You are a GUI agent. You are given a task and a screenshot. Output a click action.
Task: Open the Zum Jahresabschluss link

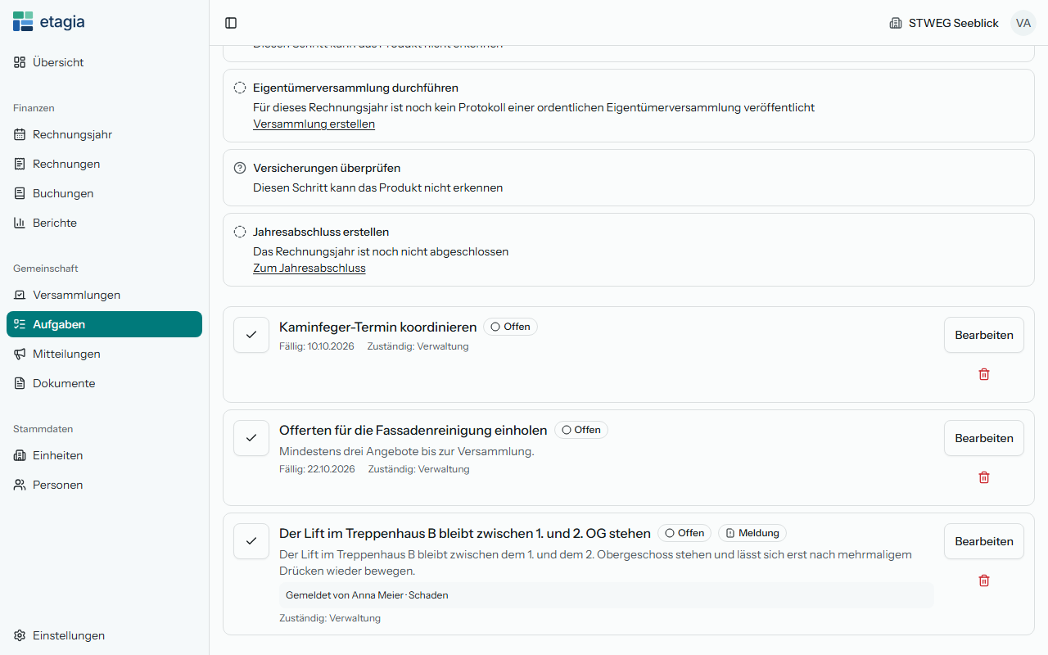[x=309, y=269]
